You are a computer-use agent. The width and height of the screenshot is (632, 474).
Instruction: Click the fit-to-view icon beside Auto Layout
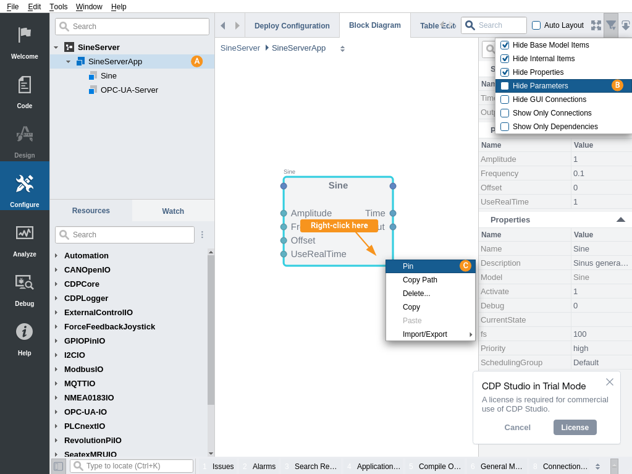click(596, 25)
